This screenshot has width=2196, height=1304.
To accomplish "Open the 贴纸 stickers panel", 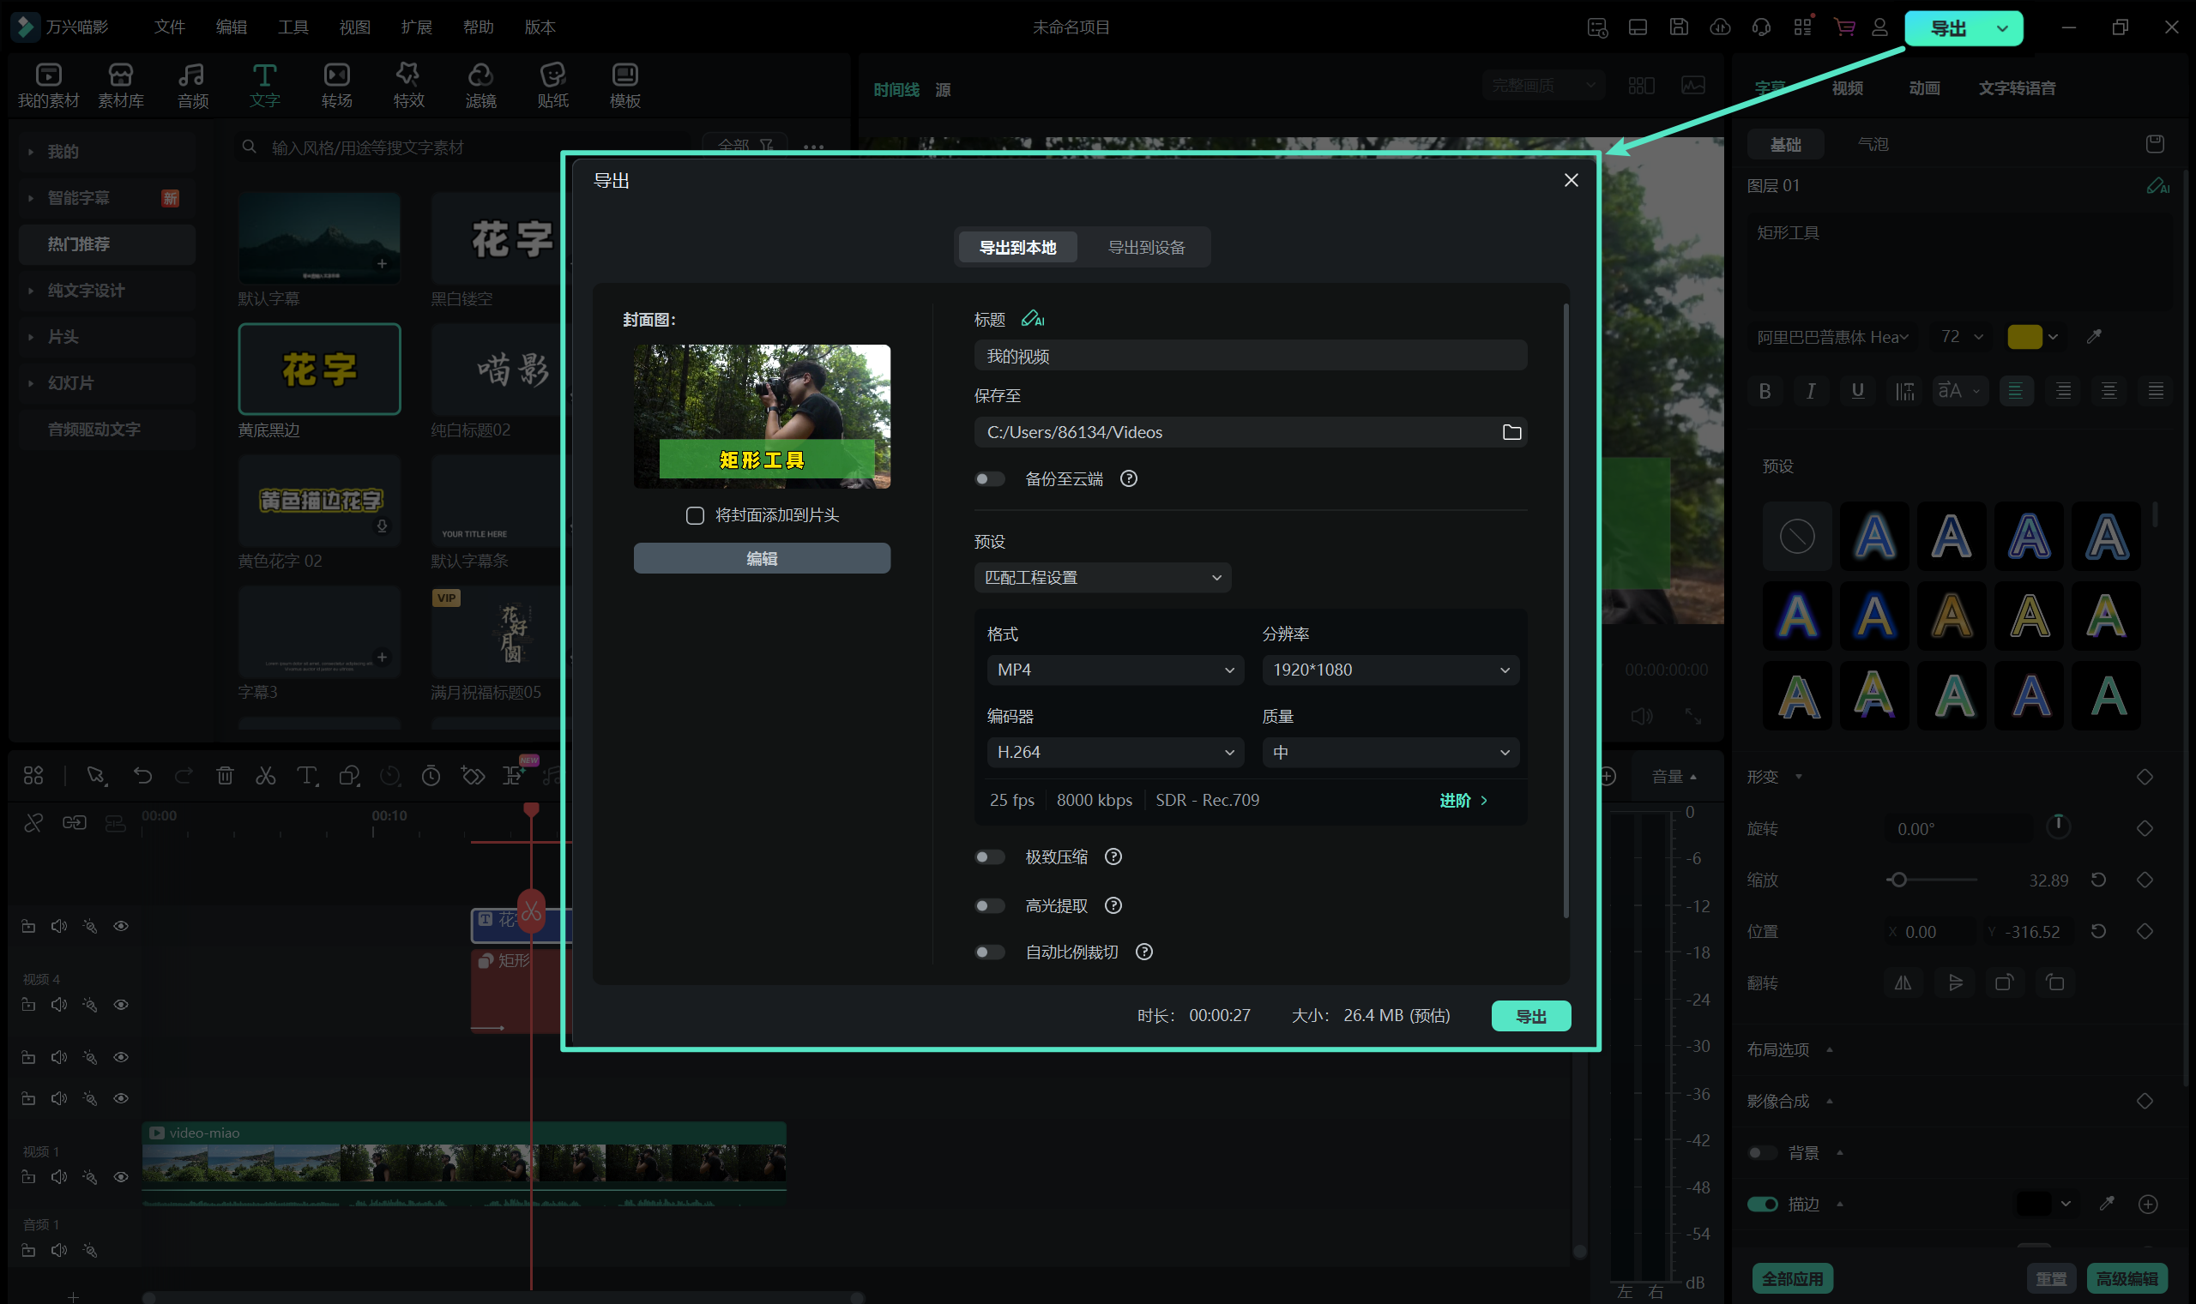I will (552, 85).
